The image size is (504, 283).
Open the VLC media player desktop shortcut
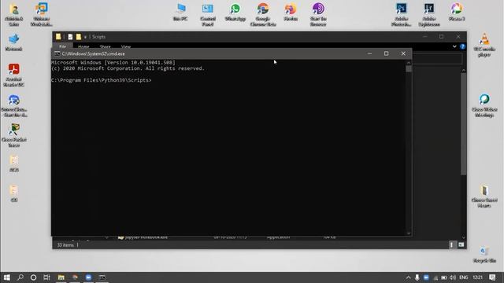[484, 45]
